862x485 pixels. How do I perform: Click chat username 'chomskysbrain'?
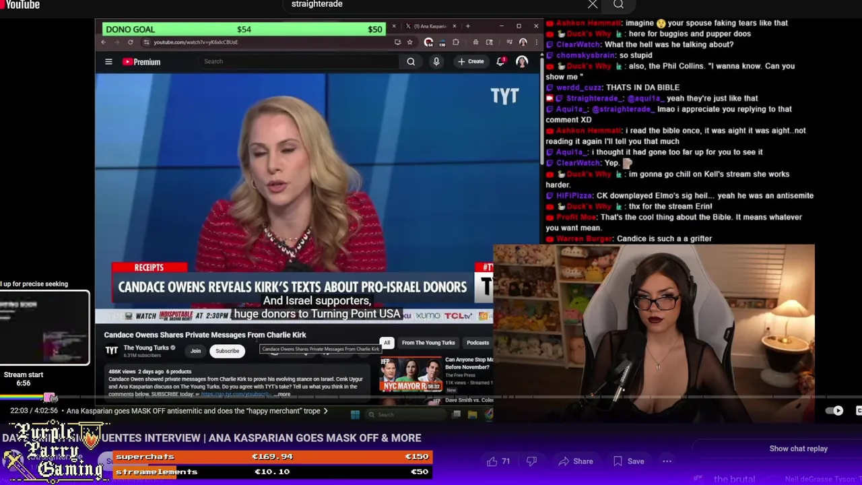tap(585, 55)
